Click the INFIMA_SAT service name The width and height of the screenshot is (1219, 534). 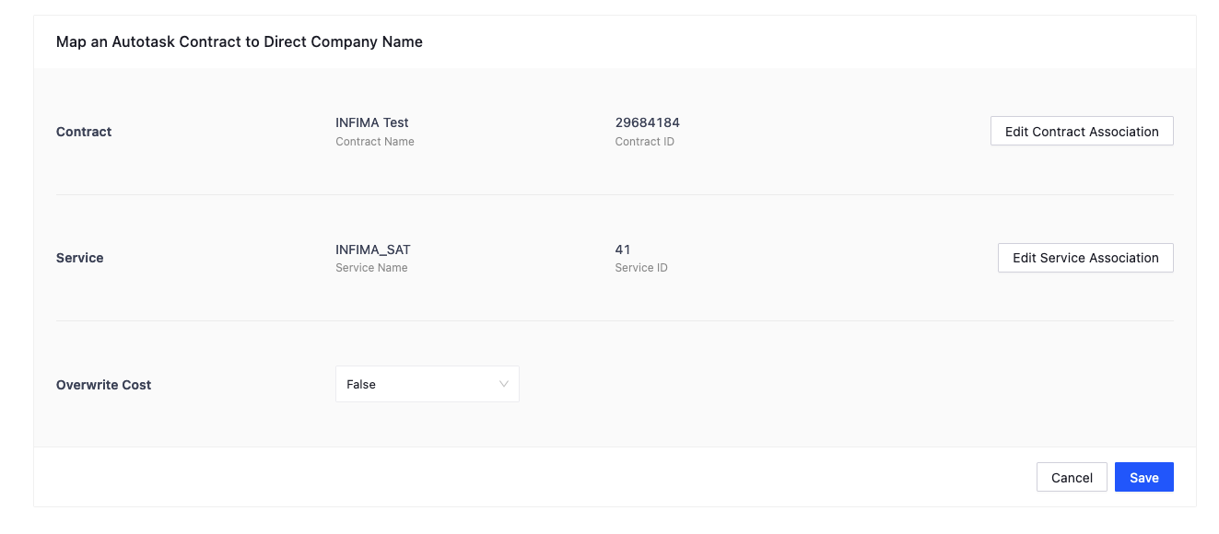[372, 250]
